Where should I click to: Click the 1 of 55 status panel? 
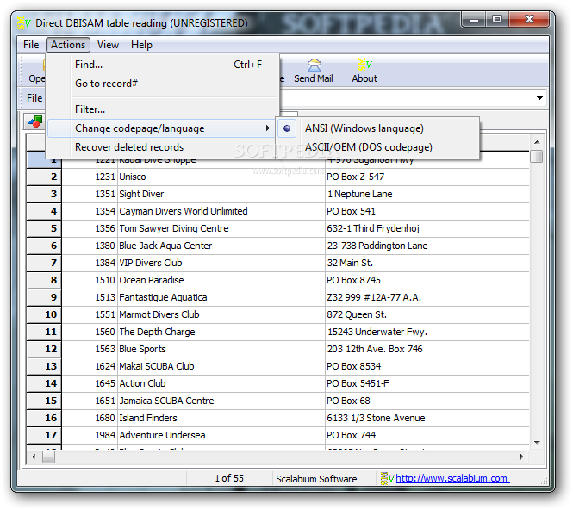pyautogui.click(x=229, y=478)
